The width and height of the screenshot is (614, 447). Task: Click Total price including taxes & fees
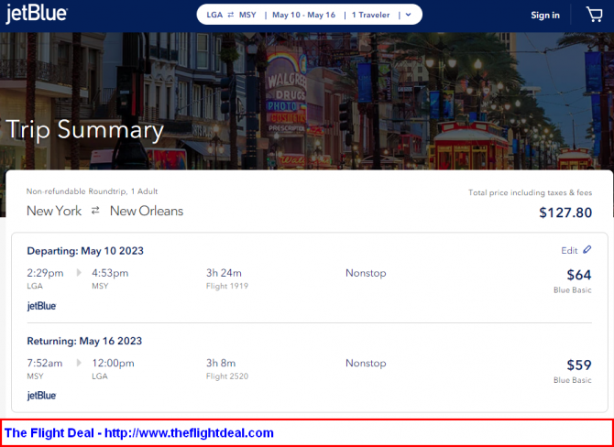pos(531,192)
